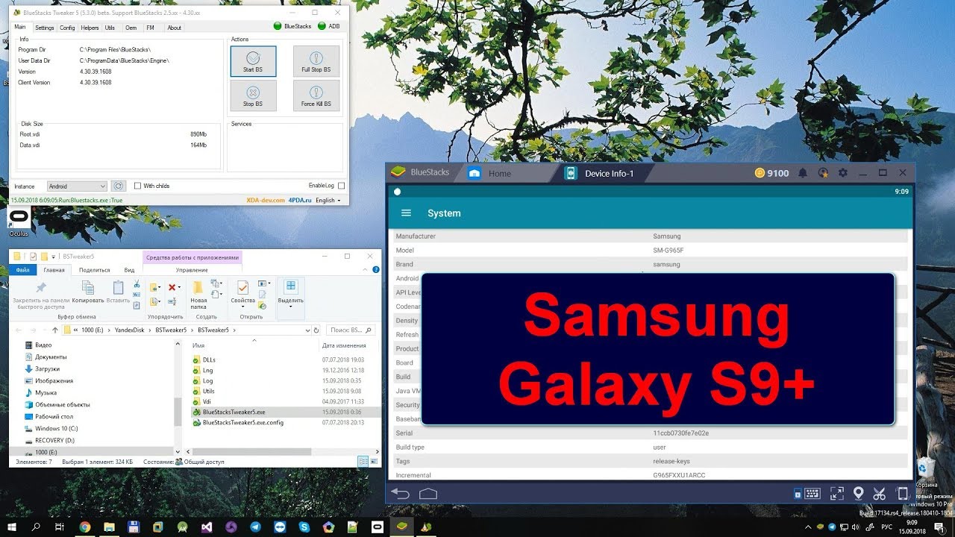The image size is (955, 537).
Task: Click the 9100 coins icon
Action: [x=759, y=173]
